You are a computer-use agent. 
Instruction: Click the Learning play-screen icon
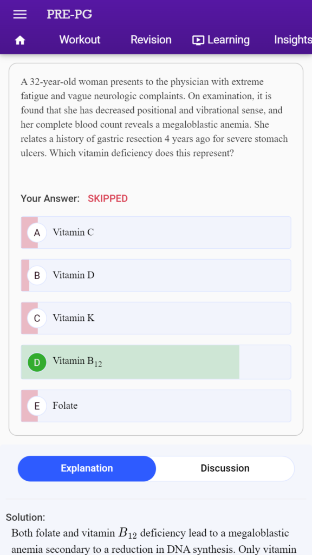click(198, 40)
